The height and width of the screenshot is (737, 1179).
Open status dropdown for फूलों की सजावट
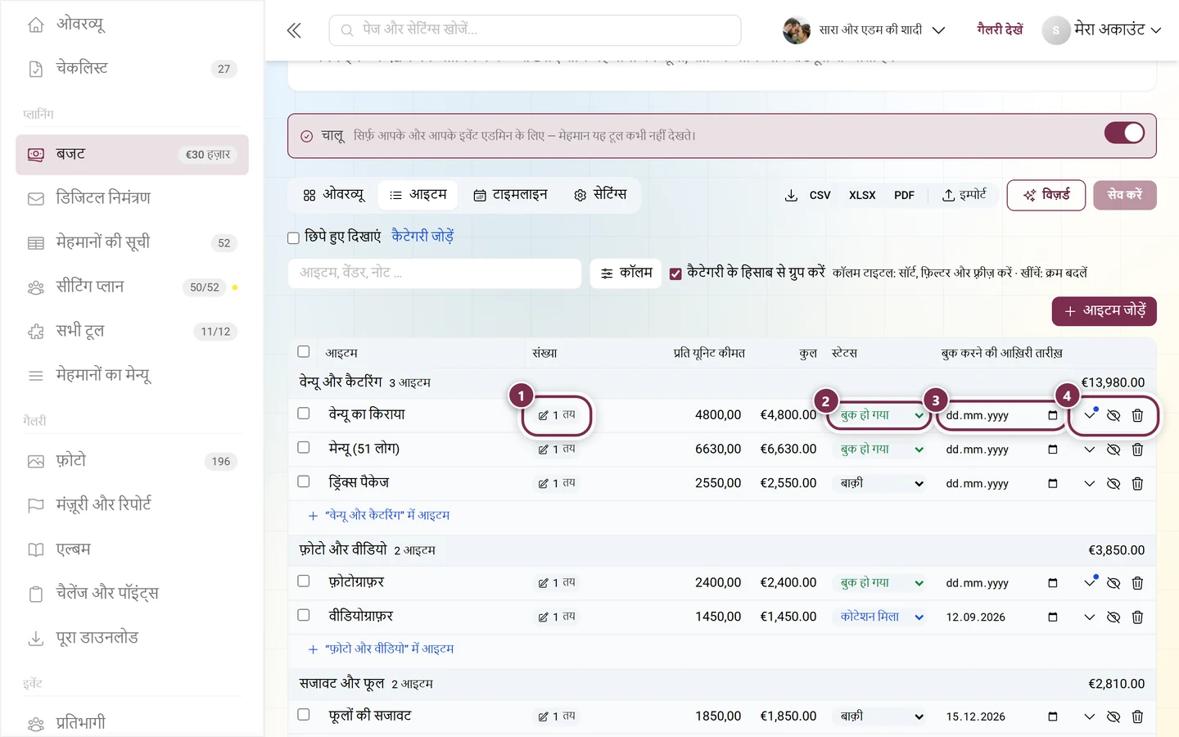[x=882, y=717]
